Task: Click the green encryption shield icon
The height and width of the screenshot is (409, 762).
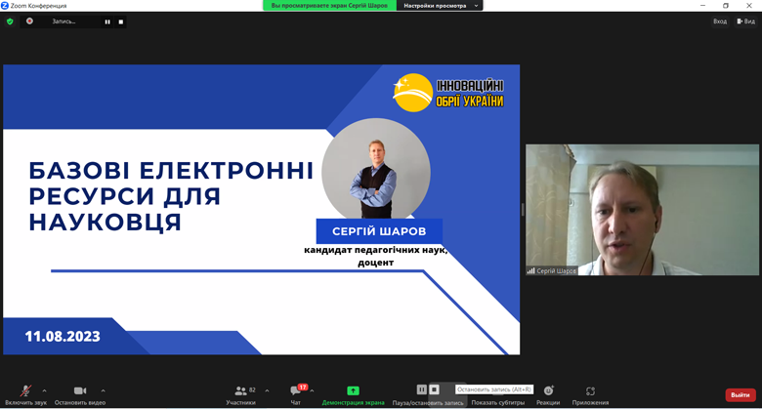Action: (x=10, y=20)
